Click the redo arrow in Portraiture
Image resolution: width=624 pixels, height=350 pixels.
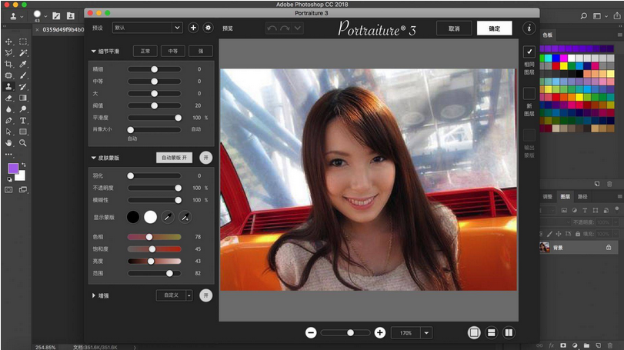(x=285, y=28)
